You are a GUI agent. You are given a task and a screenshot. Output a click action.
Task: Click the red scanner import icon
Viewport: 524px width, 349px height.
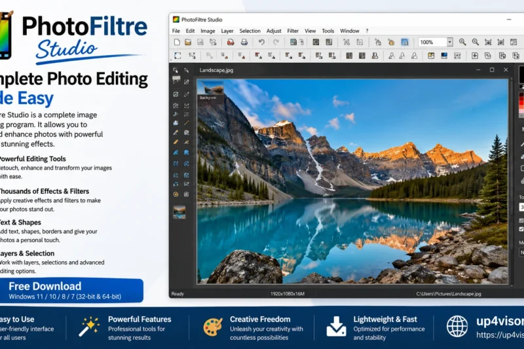pyautogui.click(x=231, y=42)
